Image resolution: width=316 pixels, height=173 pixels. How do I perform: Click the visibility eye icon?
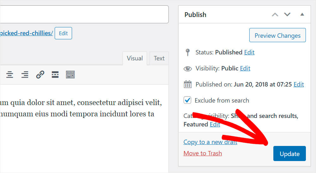[x=188, y=69]
